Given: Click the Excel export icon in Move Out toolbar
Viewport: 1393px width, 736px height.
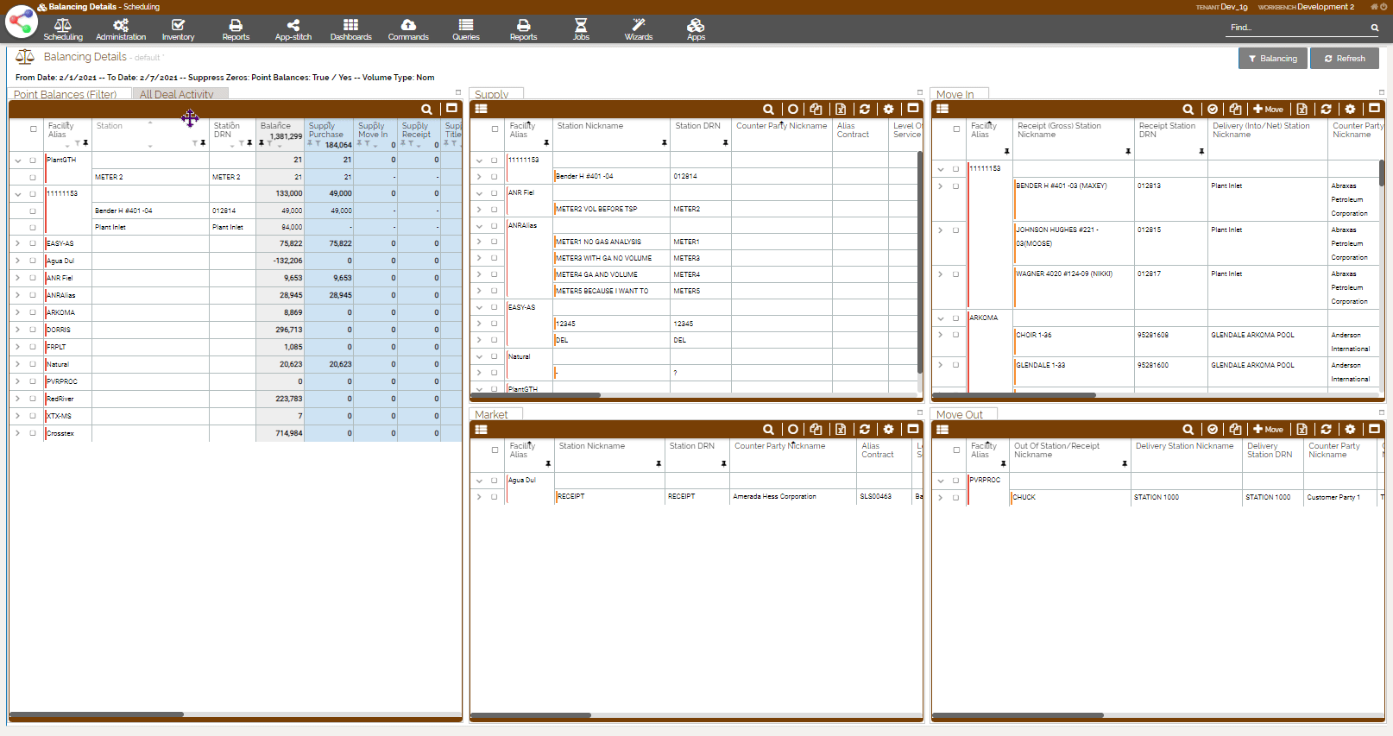Looking at the screenshot, I should pyautogui.click(x=1302, y=430).
